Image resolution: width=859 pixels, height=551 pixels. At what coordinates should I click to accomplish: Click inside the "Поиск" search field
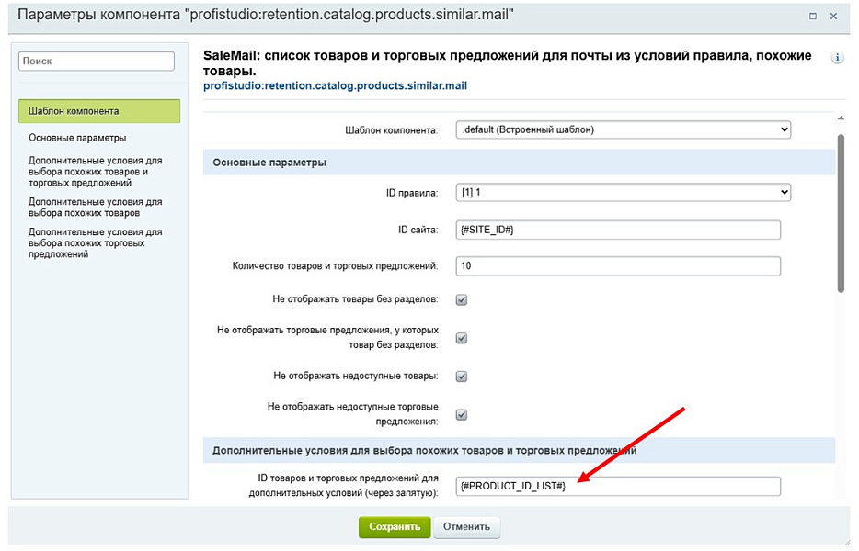96,61
